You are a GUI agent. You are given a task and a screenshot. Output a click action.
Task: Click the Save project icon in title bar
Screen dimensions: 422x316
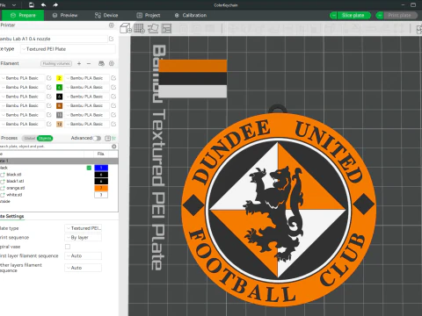pyautogui.click(x=32, y=4)
